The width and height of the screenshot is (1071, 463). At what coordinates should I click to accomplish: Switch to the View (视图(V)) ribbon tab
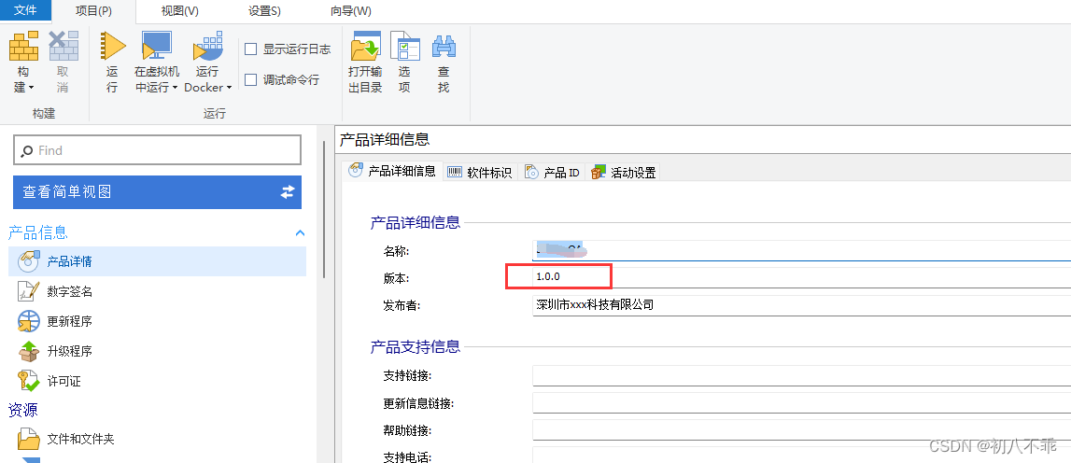point(179,11)
